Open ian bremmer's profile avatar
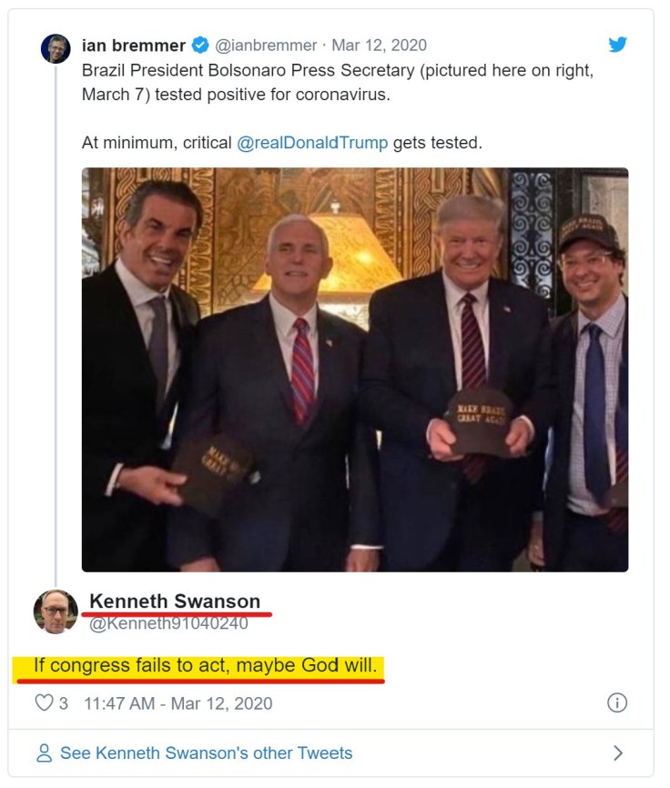The height and width of the screenshot is (788, 670). coord(56,48)
